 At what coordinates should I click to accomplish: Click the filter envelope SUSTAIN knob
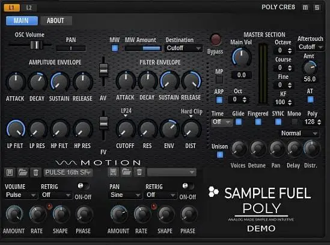click(170, 81)
